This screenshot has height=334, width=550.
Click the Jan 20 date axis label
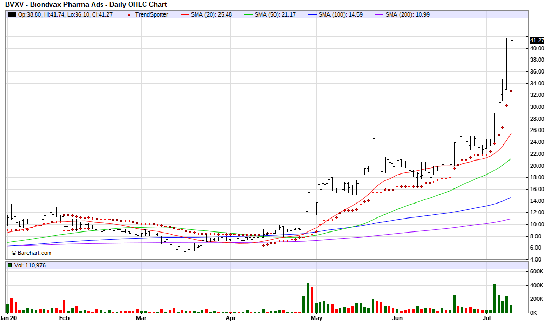(x=8, y=318)
